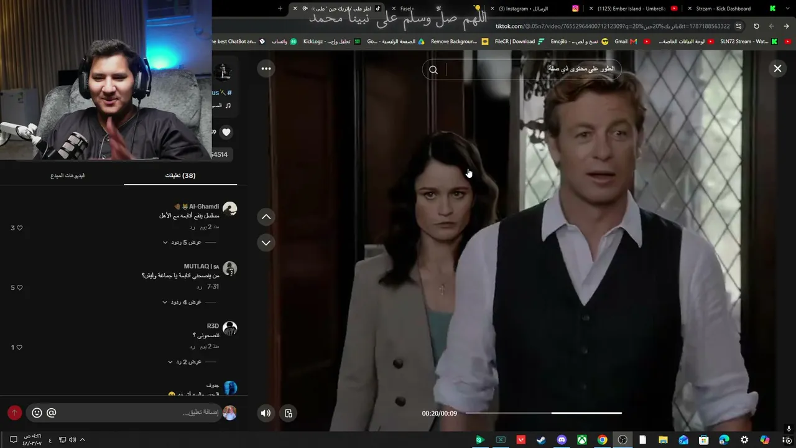
Task: Switch to the creator videos tab
Action: click(x=68, y=175)
